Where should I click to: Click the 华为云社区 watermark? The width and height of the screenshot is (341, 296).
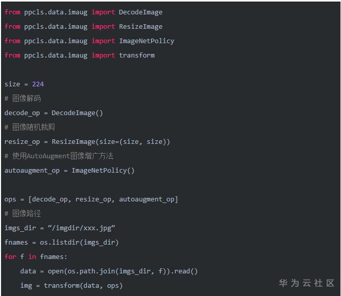(x=307, y=283)
